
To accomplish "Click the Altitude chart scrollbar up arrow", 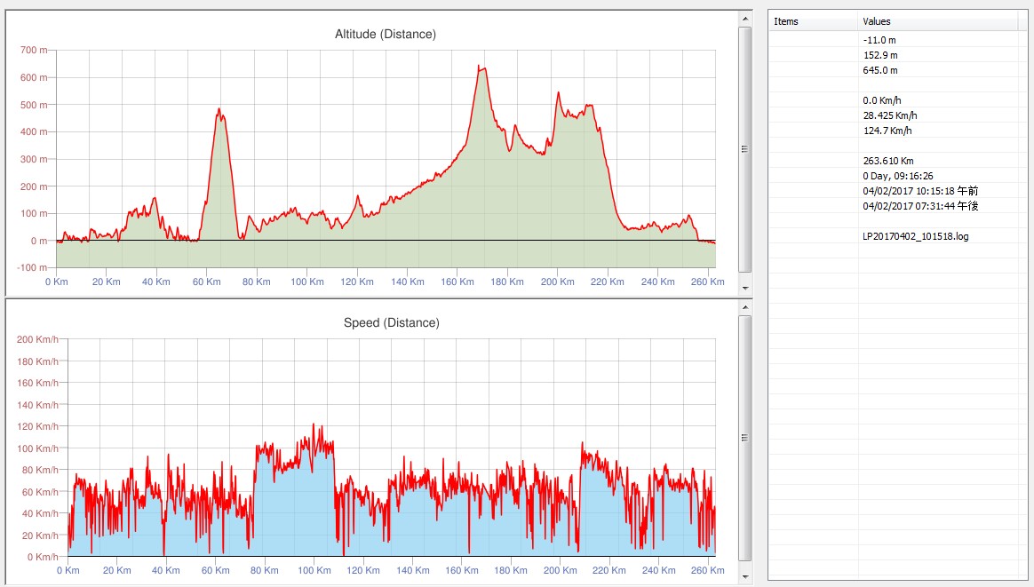I will pyautogui.click(x=744, y=19).
